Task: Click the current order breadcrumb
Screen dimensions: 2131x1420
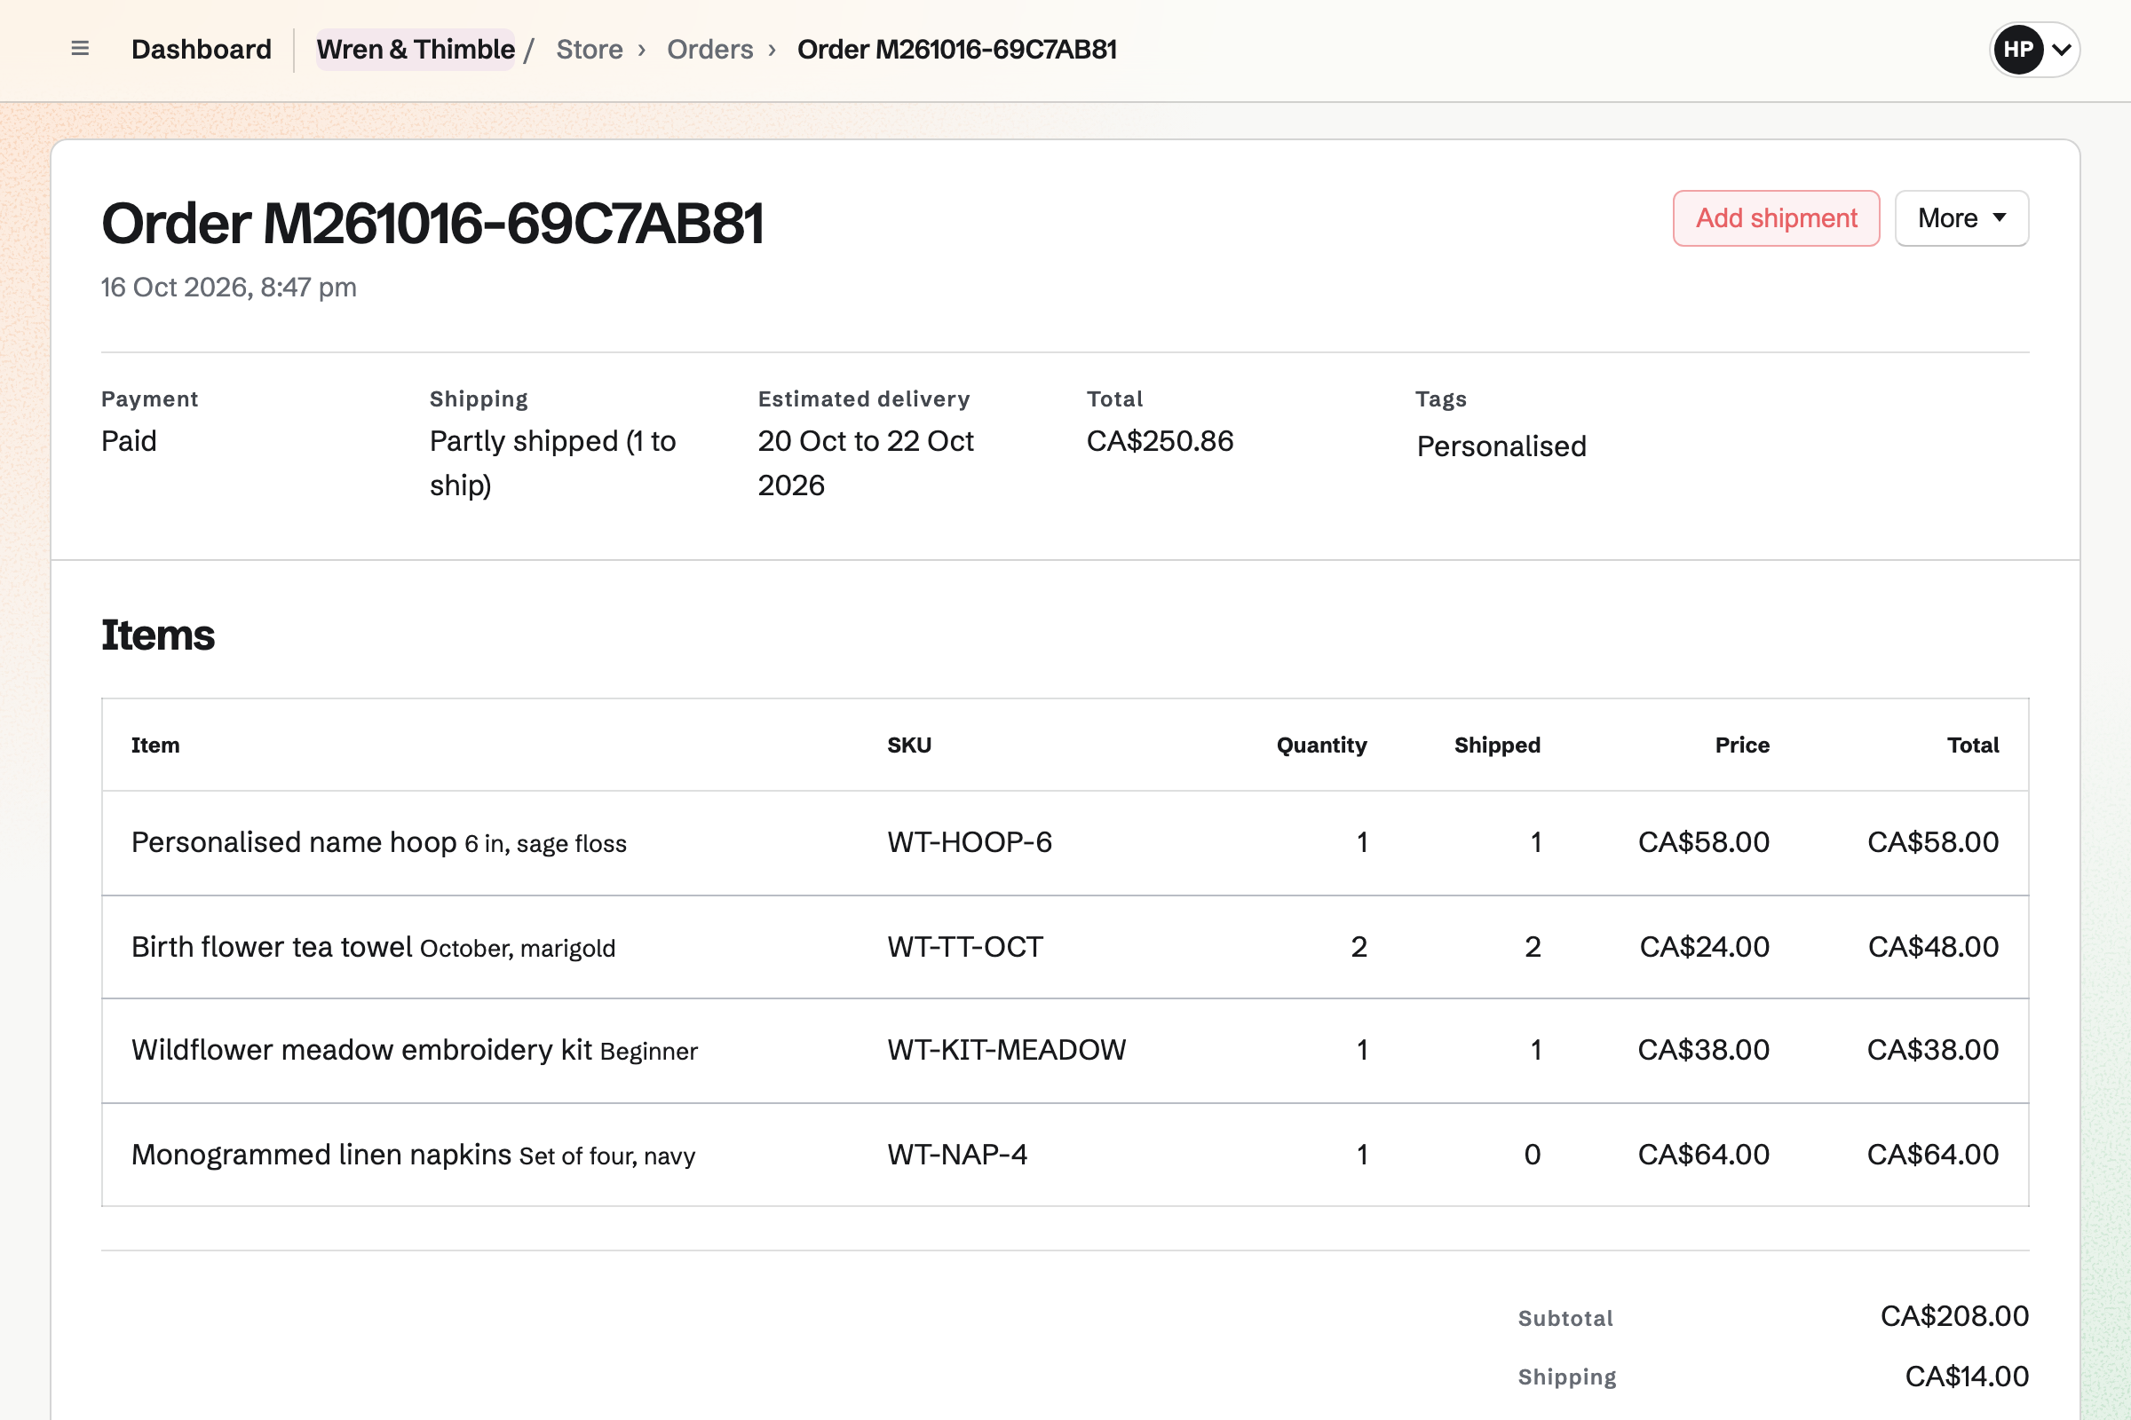Action: coord(957,49)
